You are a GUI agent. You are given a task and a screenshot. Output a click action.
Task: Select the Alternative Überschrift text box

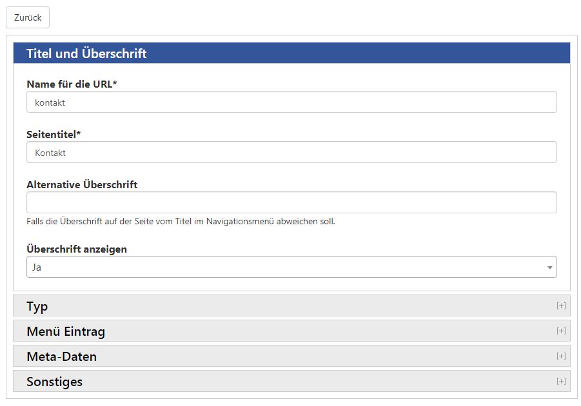(291, 202)
